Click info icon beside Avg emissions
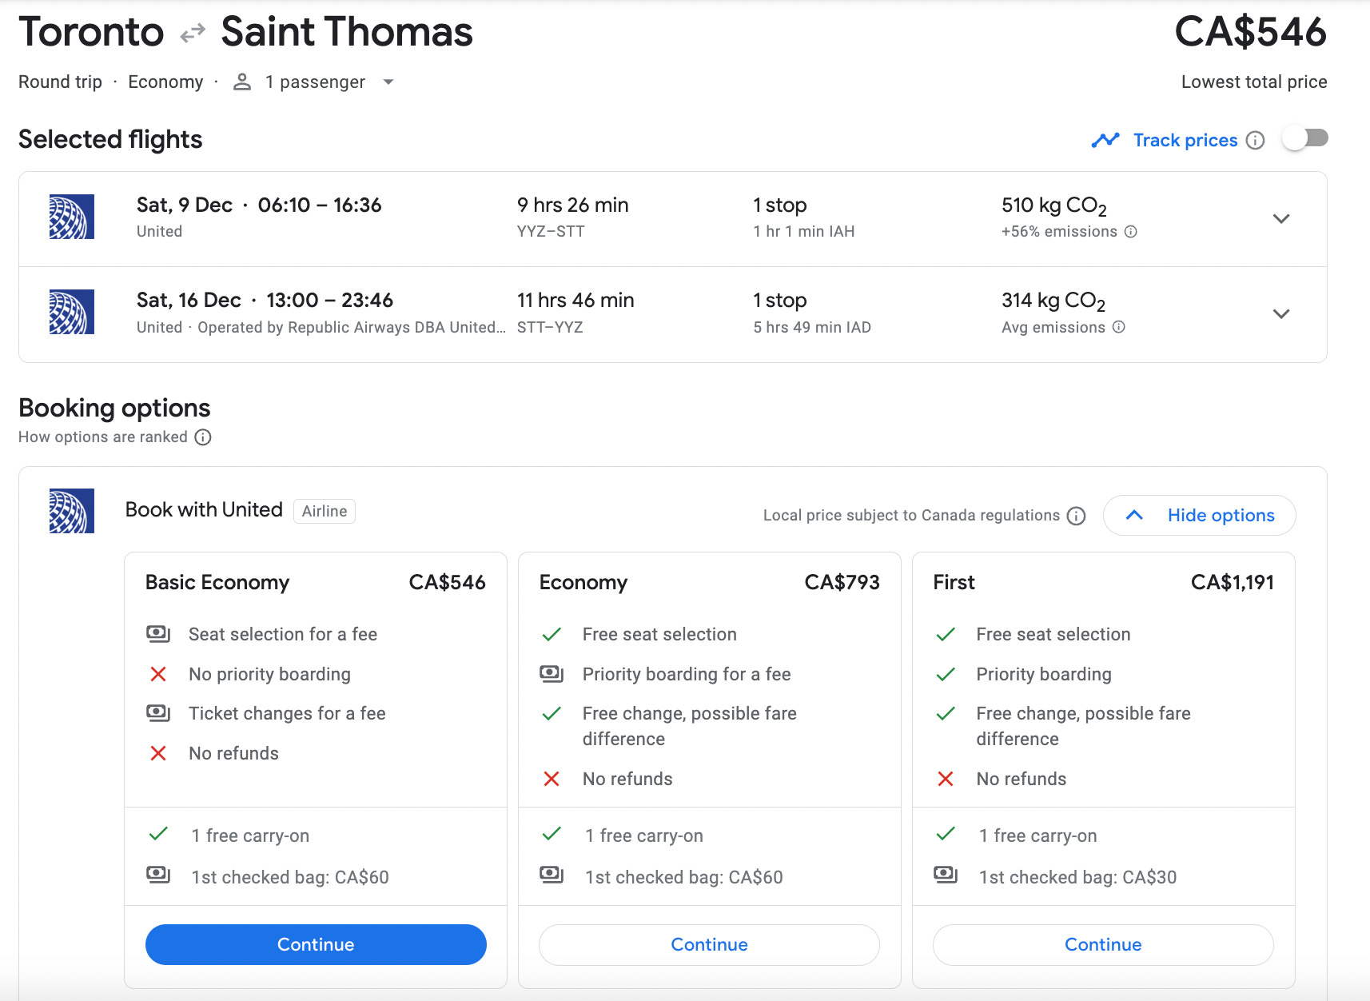This screenshot has width=1370, height=1001. (1119, 327)
